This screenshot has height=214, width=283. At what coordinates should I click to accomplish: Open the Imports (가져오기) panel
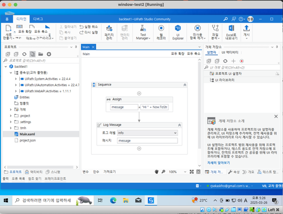pos(109,172)
